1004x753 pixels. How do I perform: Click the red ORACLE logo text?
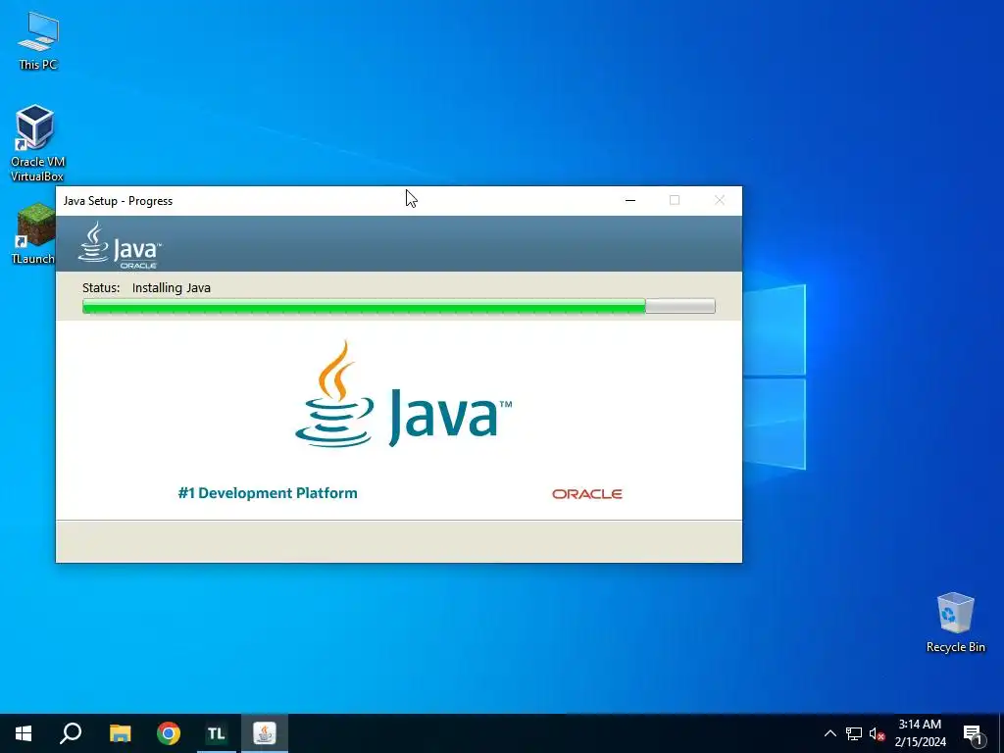tap(587, 494)
